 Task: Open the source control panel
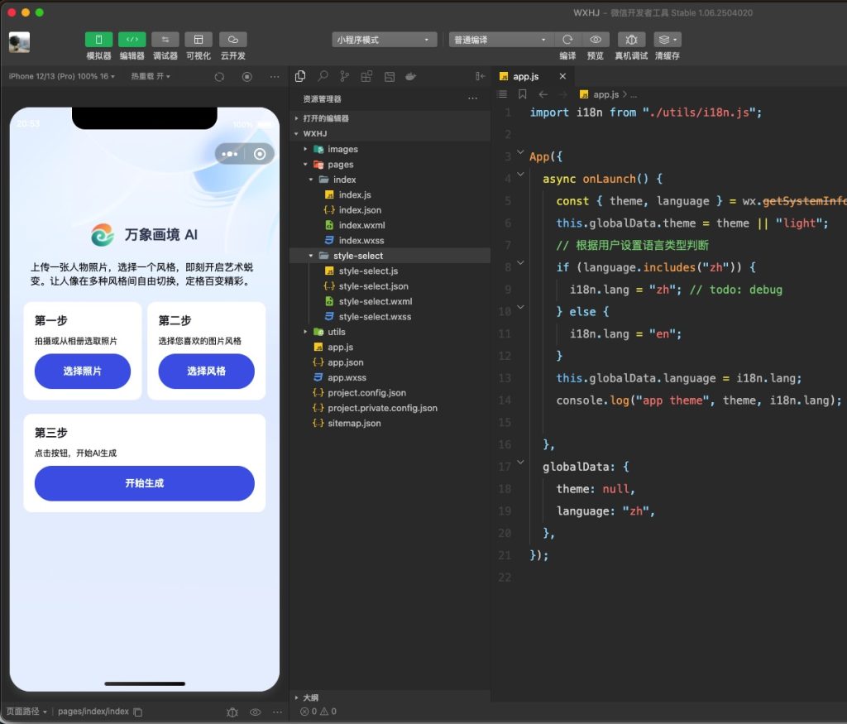coord(344,76)
